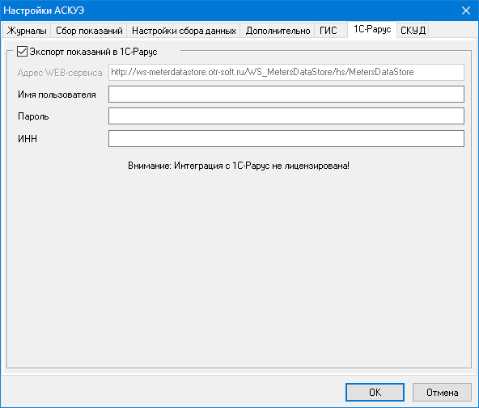
Task: Select the ИНН input field
Action: click(286, 138)
